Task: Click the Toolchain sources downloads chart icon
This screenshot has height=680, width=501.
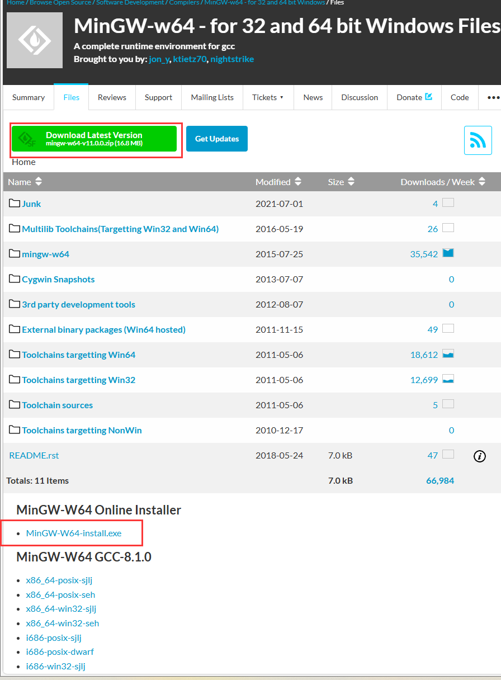Action: (x=448, y=404)
